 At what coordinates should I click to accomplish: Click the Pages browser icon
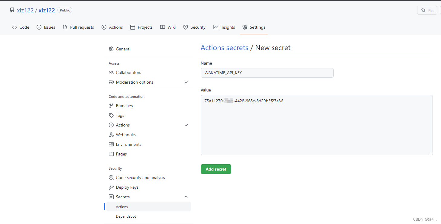(111, 154)
